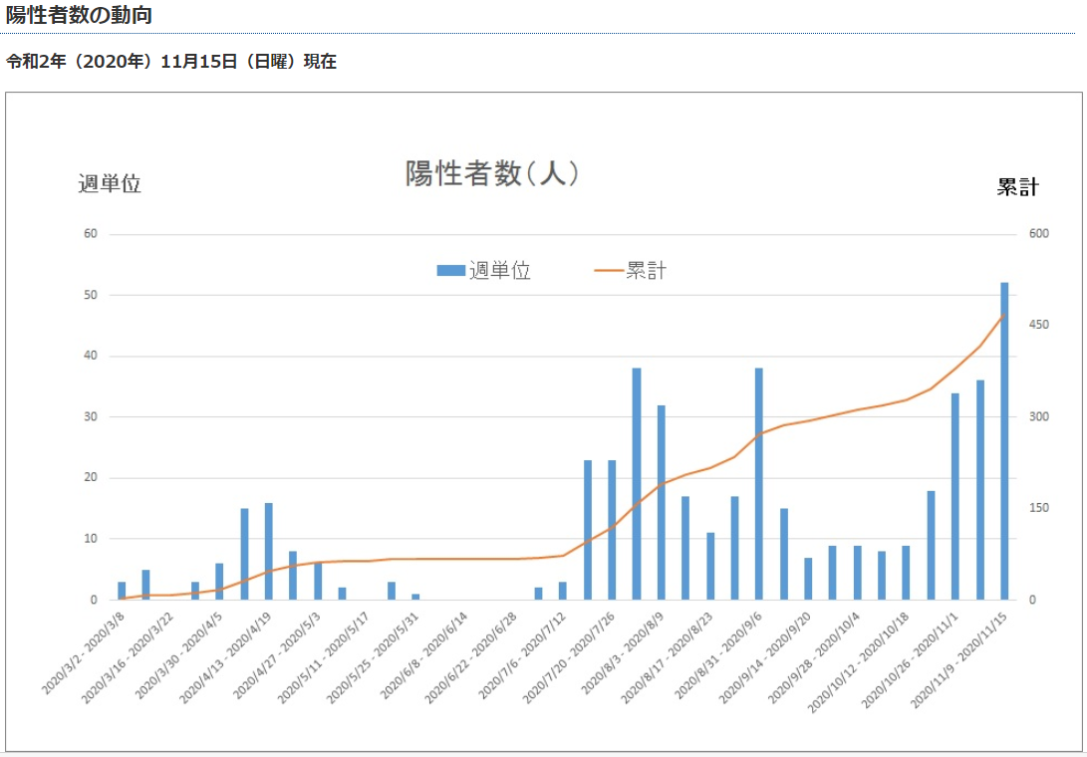Click the x-axis label 2020/4/27 - 2020/5/3
Viewport: 1087px width, 757px height.
pos(278,656)
